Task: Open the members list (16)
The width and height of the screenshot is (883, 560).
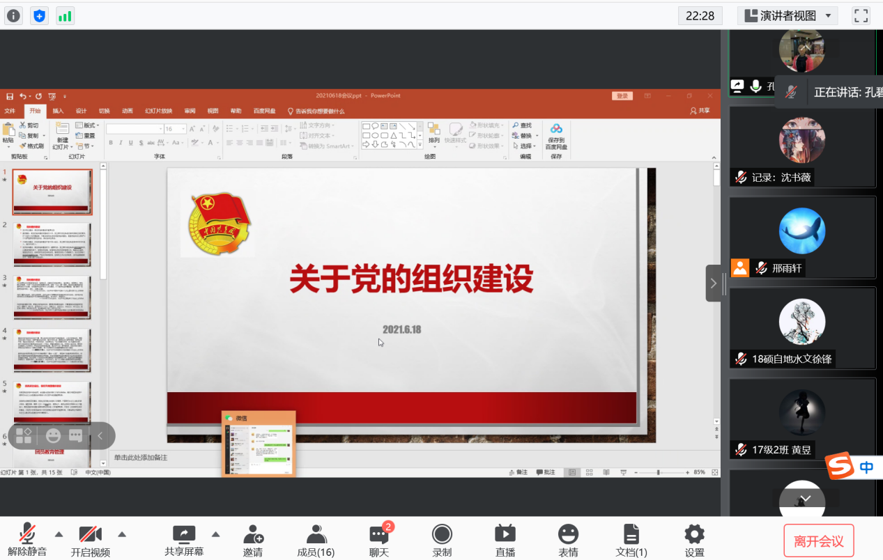Action: tap(316, 540)
